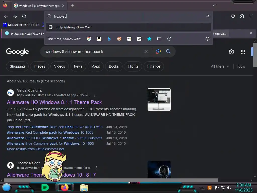This screenshot has height=193, width=257.
Task: Open Firefox hamburger application menu
Action: click(251, 16)
